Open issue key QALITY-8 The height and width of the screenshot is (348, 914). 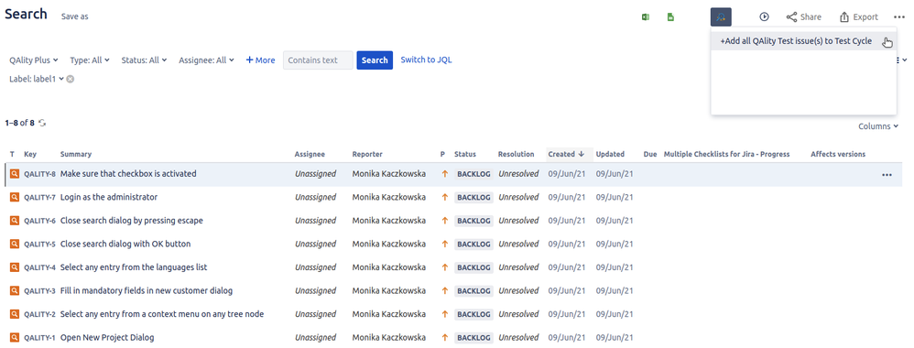39,174
